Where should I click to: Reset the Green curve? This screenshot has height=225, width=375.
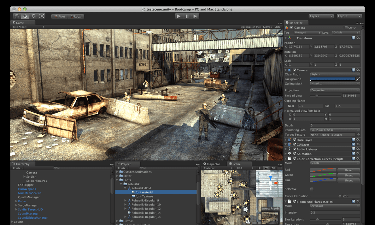coord(349,175)
